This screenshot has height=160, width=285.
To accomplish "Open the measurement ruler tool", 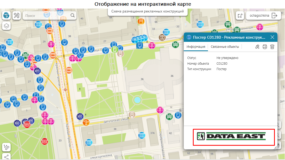I will point(7,147).
